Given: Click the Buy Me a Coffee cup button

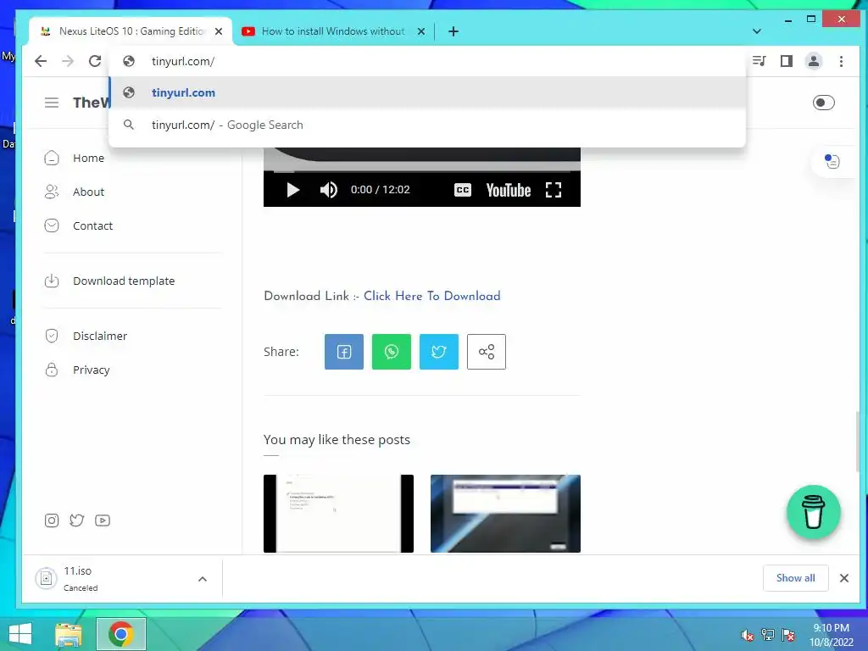Looking at the screenshot, I should [x=813, y=512].
